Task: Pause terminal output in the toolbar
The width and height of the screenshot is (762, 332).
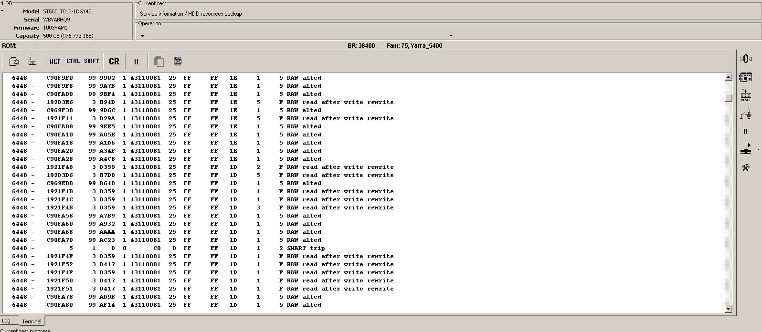Action: [x=136, y=62]
